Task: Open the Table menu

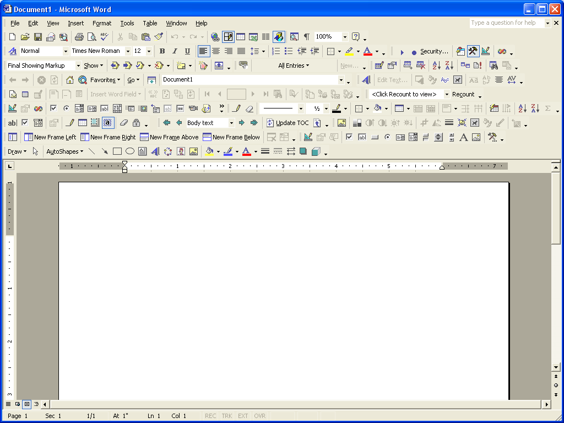Action: coord(150,23)
